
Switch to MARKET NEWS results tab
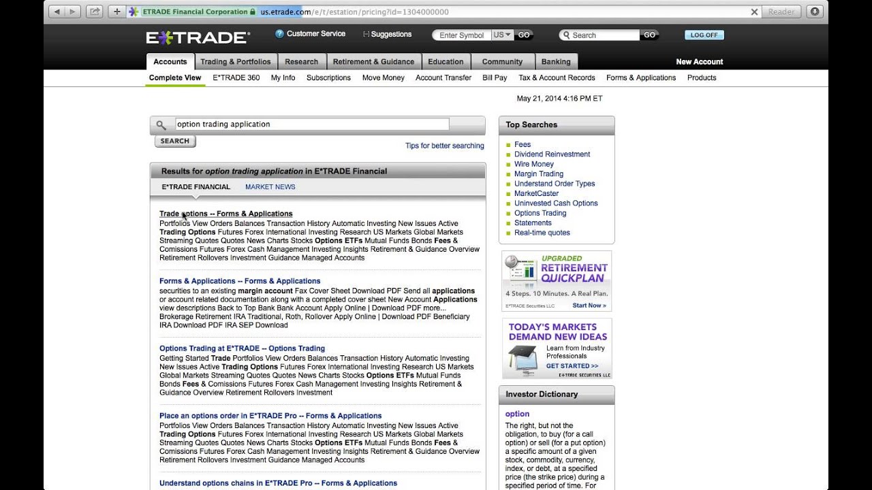point(270,187)
